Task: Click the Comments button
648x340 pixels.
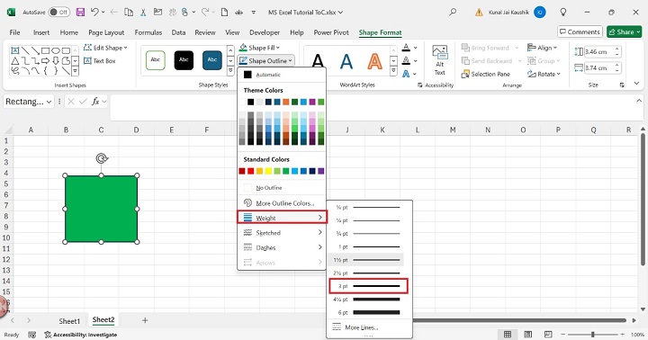Action: 580,31
